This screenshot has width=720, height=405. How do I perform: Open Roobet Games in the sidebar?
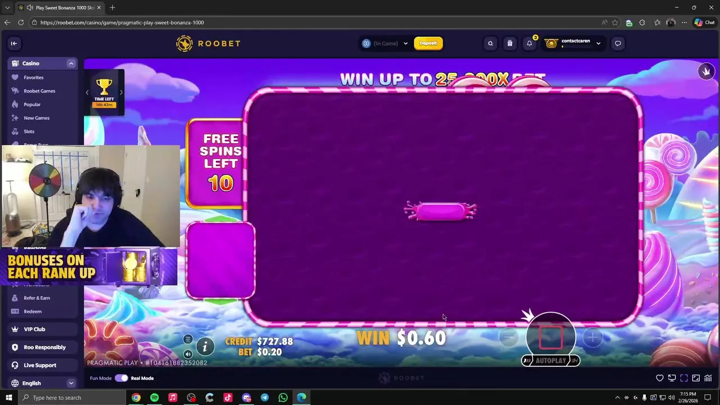[39, 91]
